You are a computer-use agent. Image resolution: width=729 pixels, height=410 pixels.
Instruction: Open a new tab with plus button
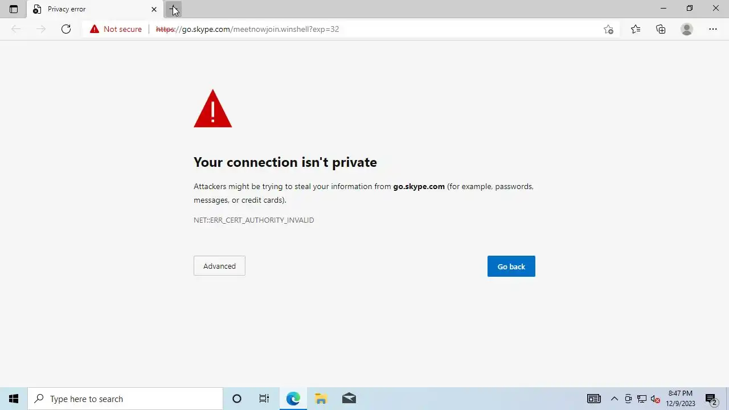coord(174,9)
